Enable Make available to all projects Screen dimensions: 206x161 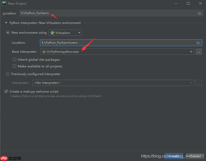(14, 66)
